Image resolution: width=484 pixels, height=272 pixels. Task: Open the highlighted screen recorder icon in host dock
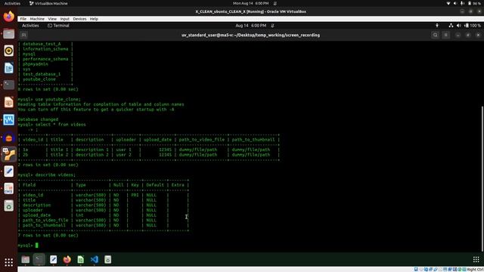(x=8, y=154)
